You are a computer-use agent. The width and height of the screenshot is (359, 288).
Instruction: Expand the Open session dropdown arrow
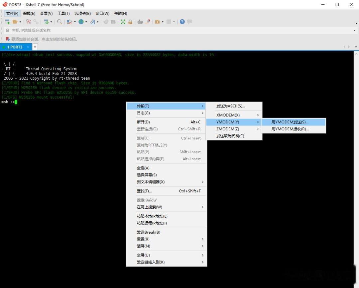coord(20,22)
